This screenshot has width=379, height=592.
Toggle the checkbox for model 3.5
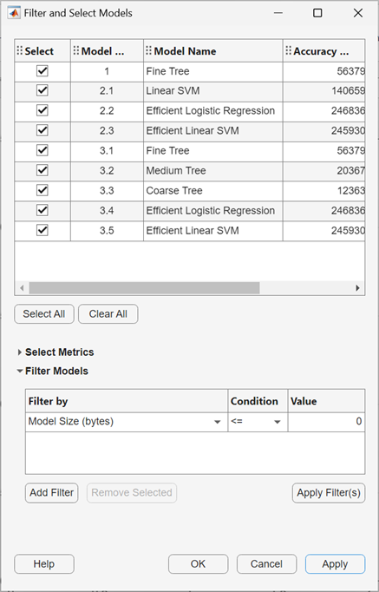click(42, 230)
